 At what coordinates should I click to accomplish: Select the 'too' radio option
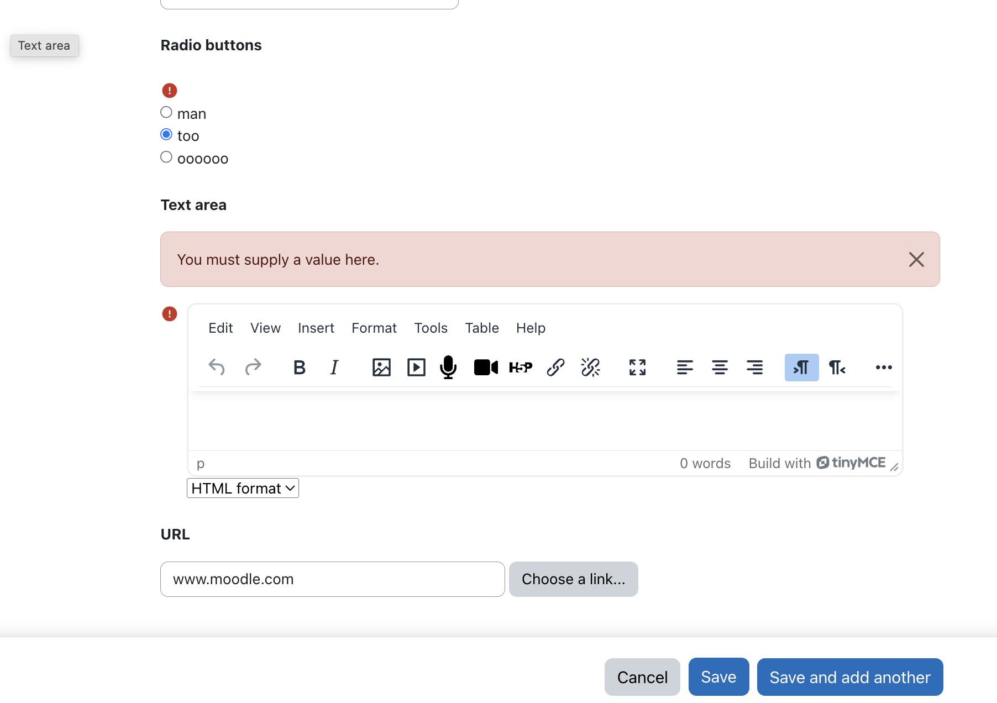(x=166, y=134)
